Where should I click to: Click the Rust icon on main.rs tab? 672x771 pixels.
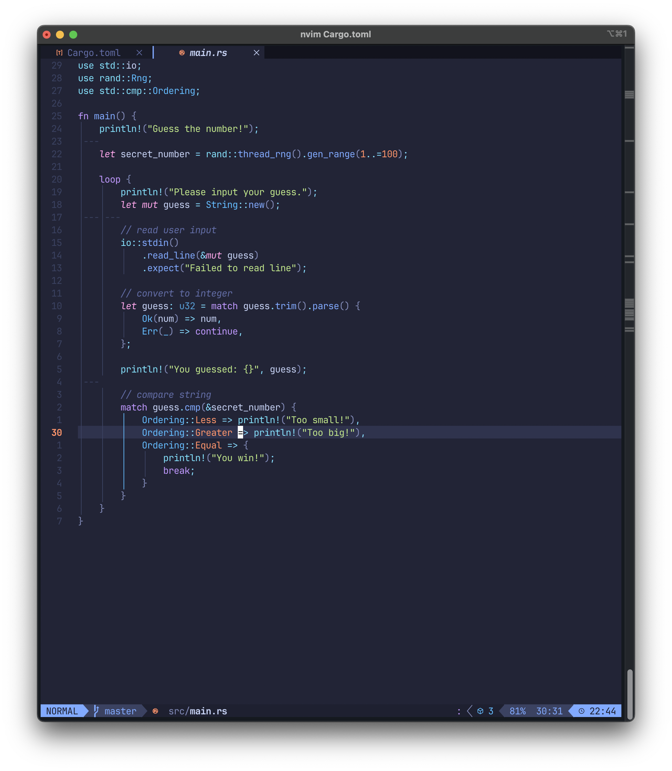click(182, 53)
